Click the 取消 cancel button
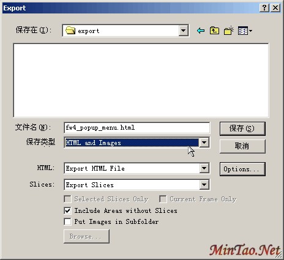This screenshot has height=260, width=284. (242, 146)
